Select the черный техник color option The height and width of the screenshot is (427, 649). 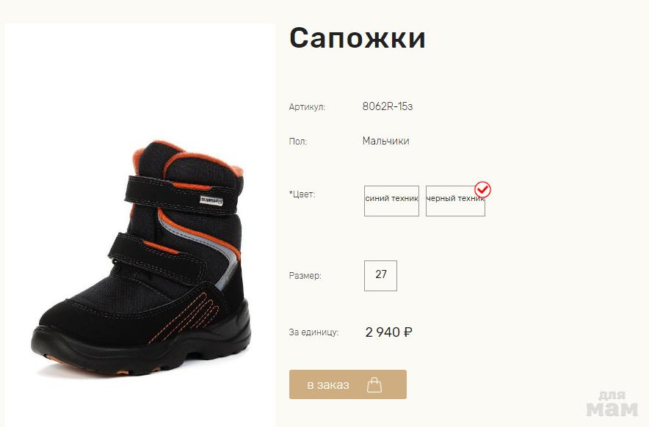click(455, 201)
